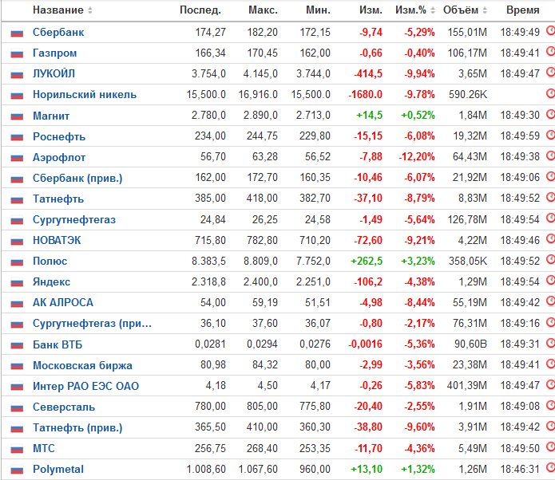Click Банк ВТБ volume 90,60B

(471, 344)
